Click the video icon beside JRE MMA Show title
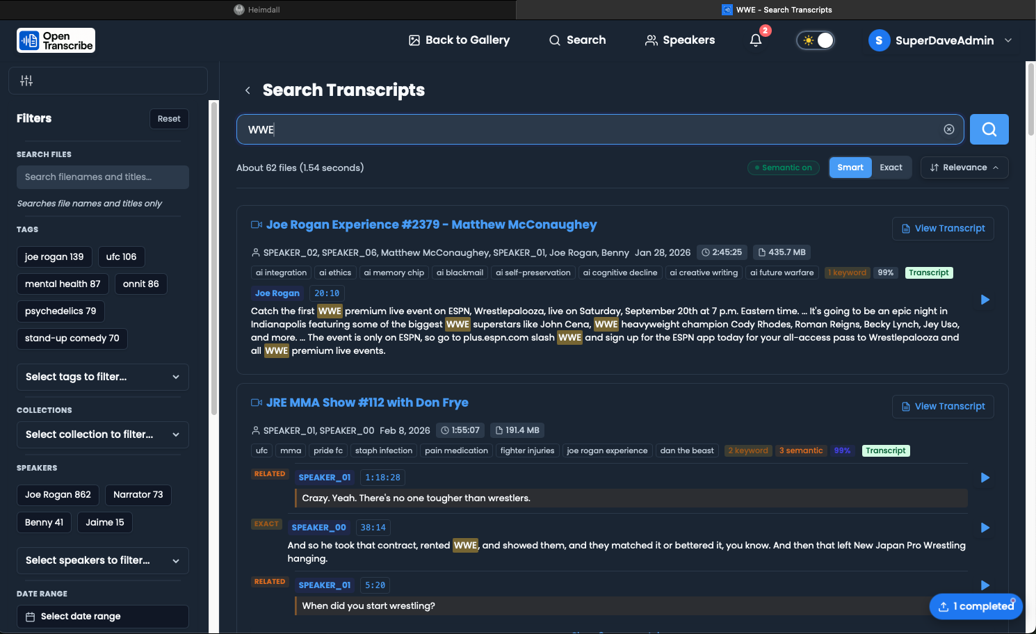The height and width of the screenshot is (634, 1036). (257, 403)
